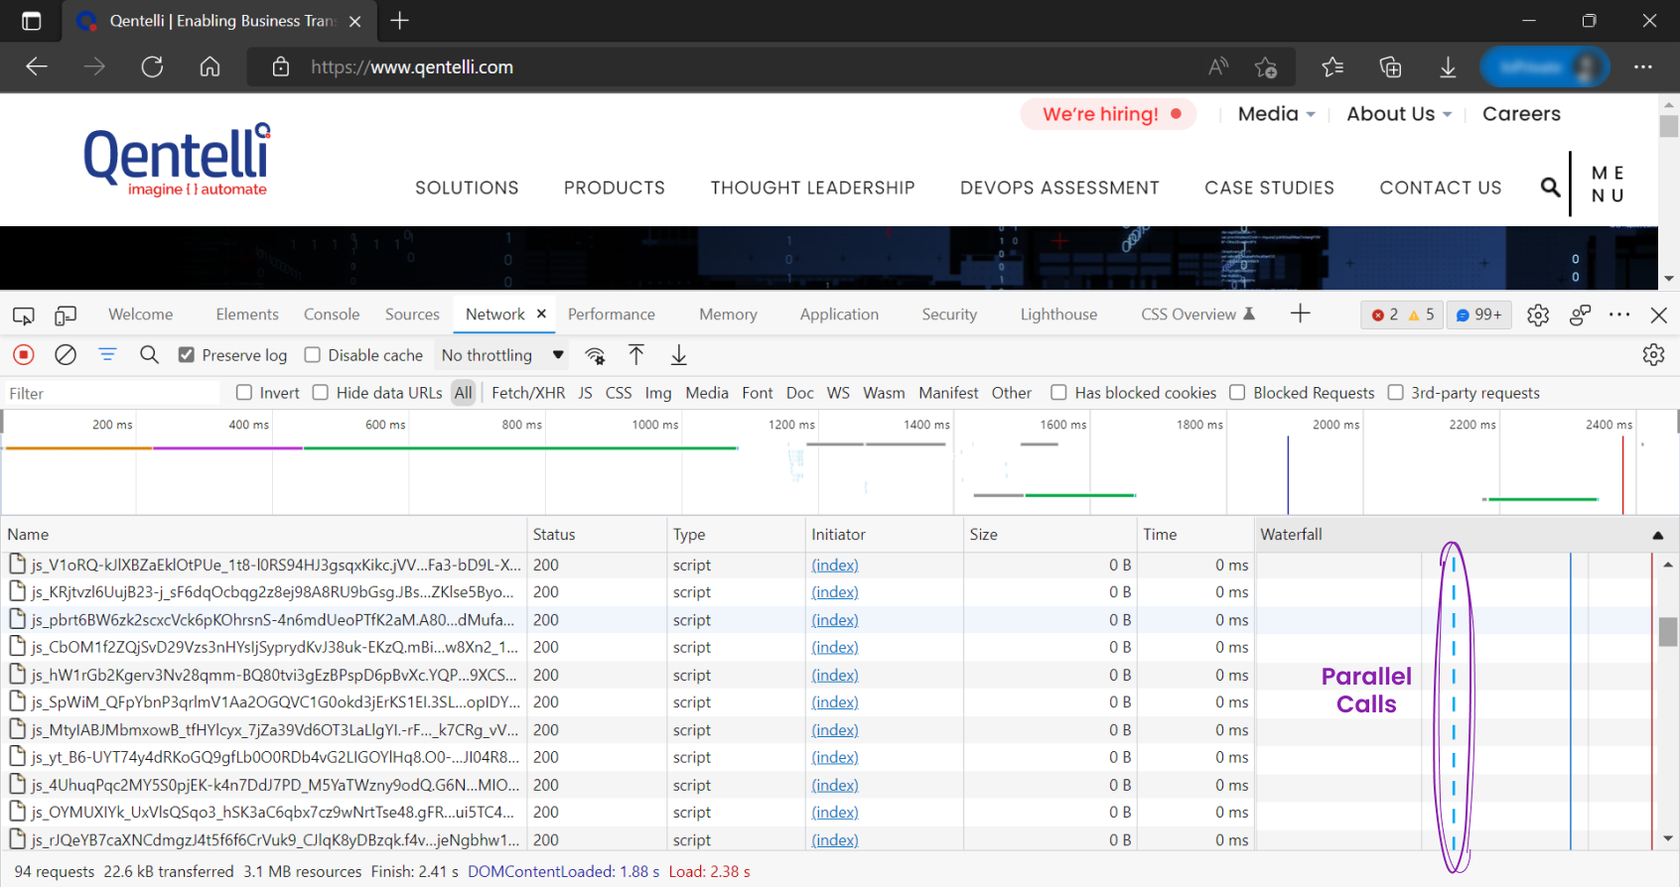Go to browser home page icon
Image resolution: width=1680 pixels, height=887 pixels.
click(210, 66)
